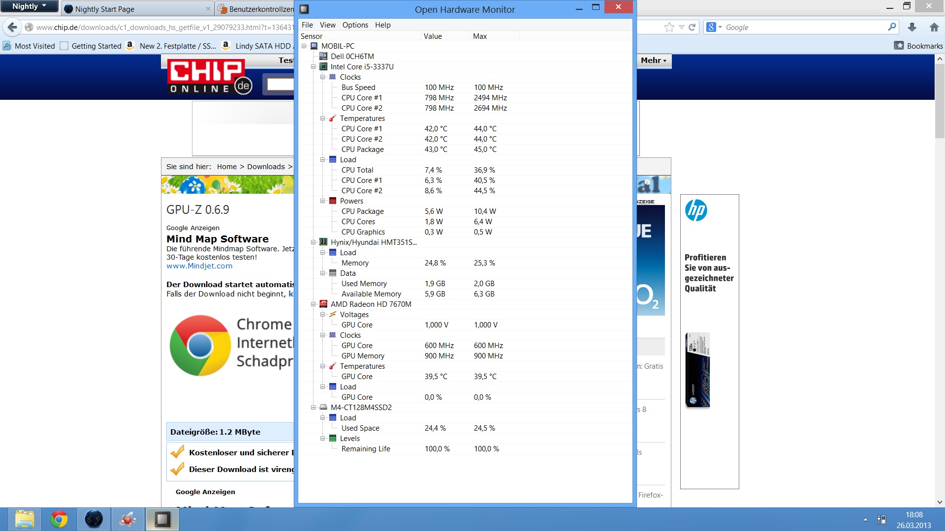Click the Dell 0CH6TM mainboard icon
945x531 pixels.
[x=323, y=57]
